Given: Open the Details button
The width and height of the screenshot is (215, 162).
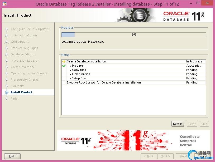Looking at the screenshot, I should click(178, 124).
